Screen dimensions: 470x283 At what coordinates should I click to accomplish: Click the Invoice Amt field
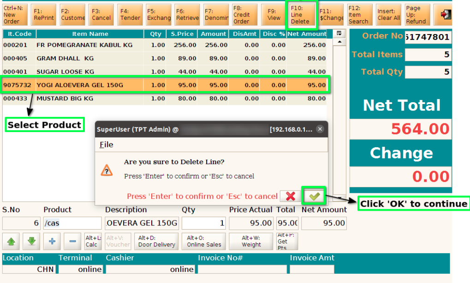[312, 269]
